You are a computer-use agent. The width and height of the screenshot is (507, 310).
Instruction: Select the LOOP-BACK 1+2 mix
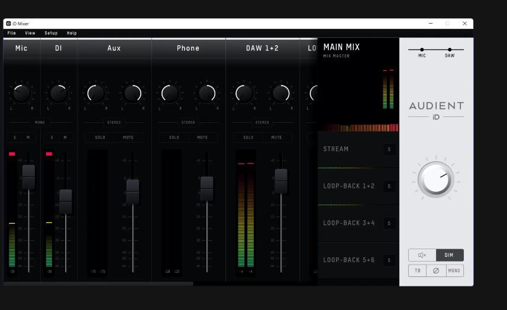349,186
